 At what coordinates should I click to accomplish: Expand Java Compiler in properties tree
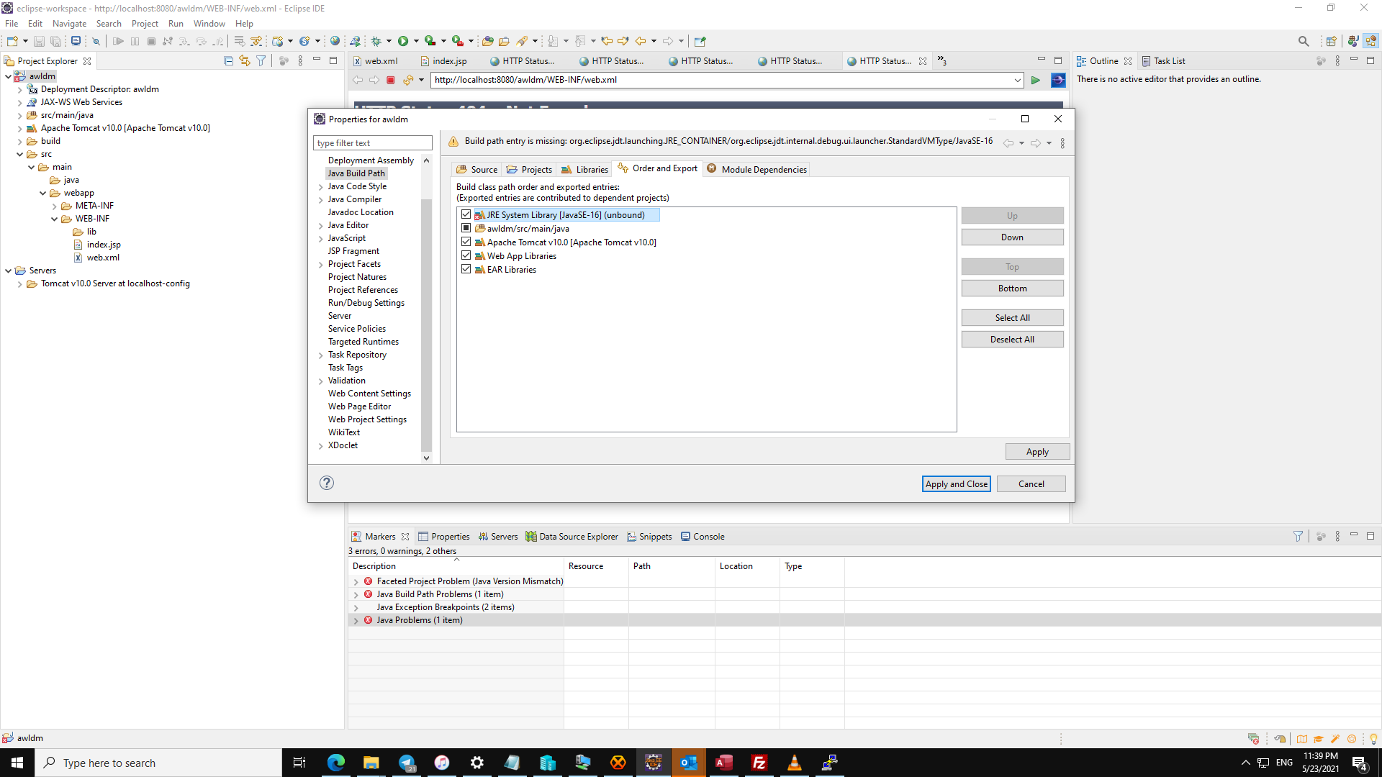click(321, 200)
